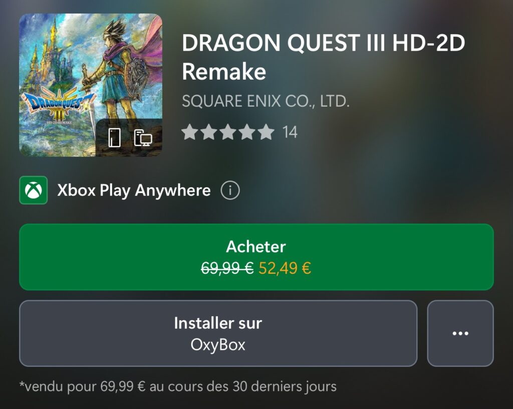Select the DRAGON QUEST III HD-2D Remake title

pos(323,57)
